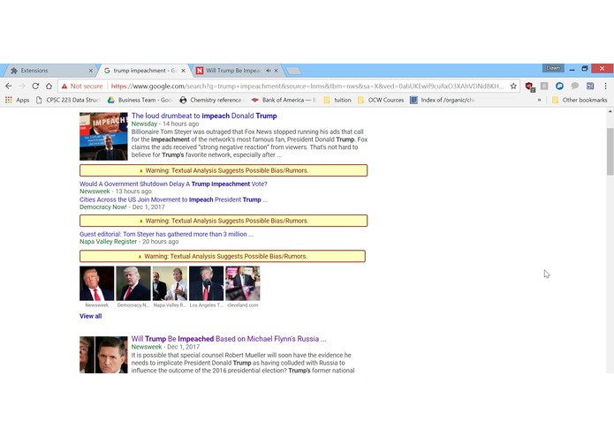
Task: Go back using the browser back arrow
Action: point(9,86)
